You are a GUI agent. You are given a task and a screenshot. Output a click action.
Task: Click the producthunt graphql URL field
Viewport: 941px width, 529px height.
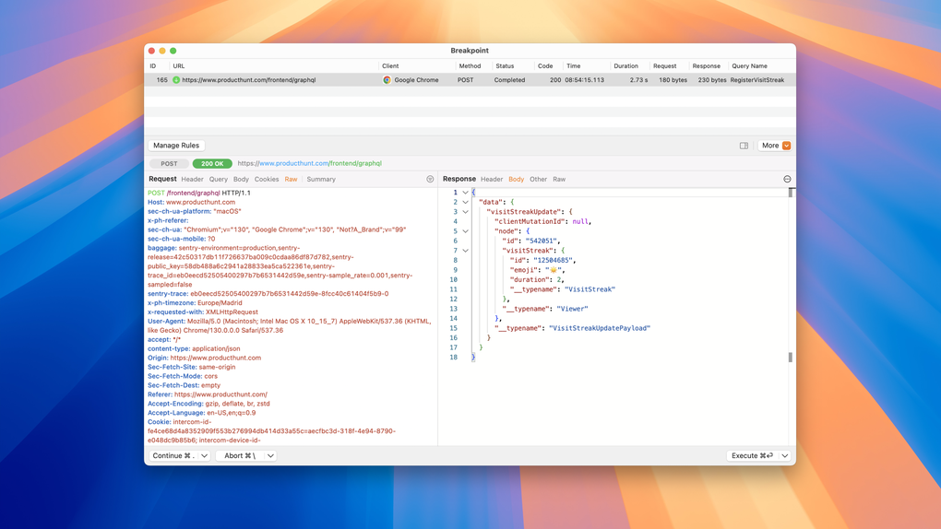point(309,163)
